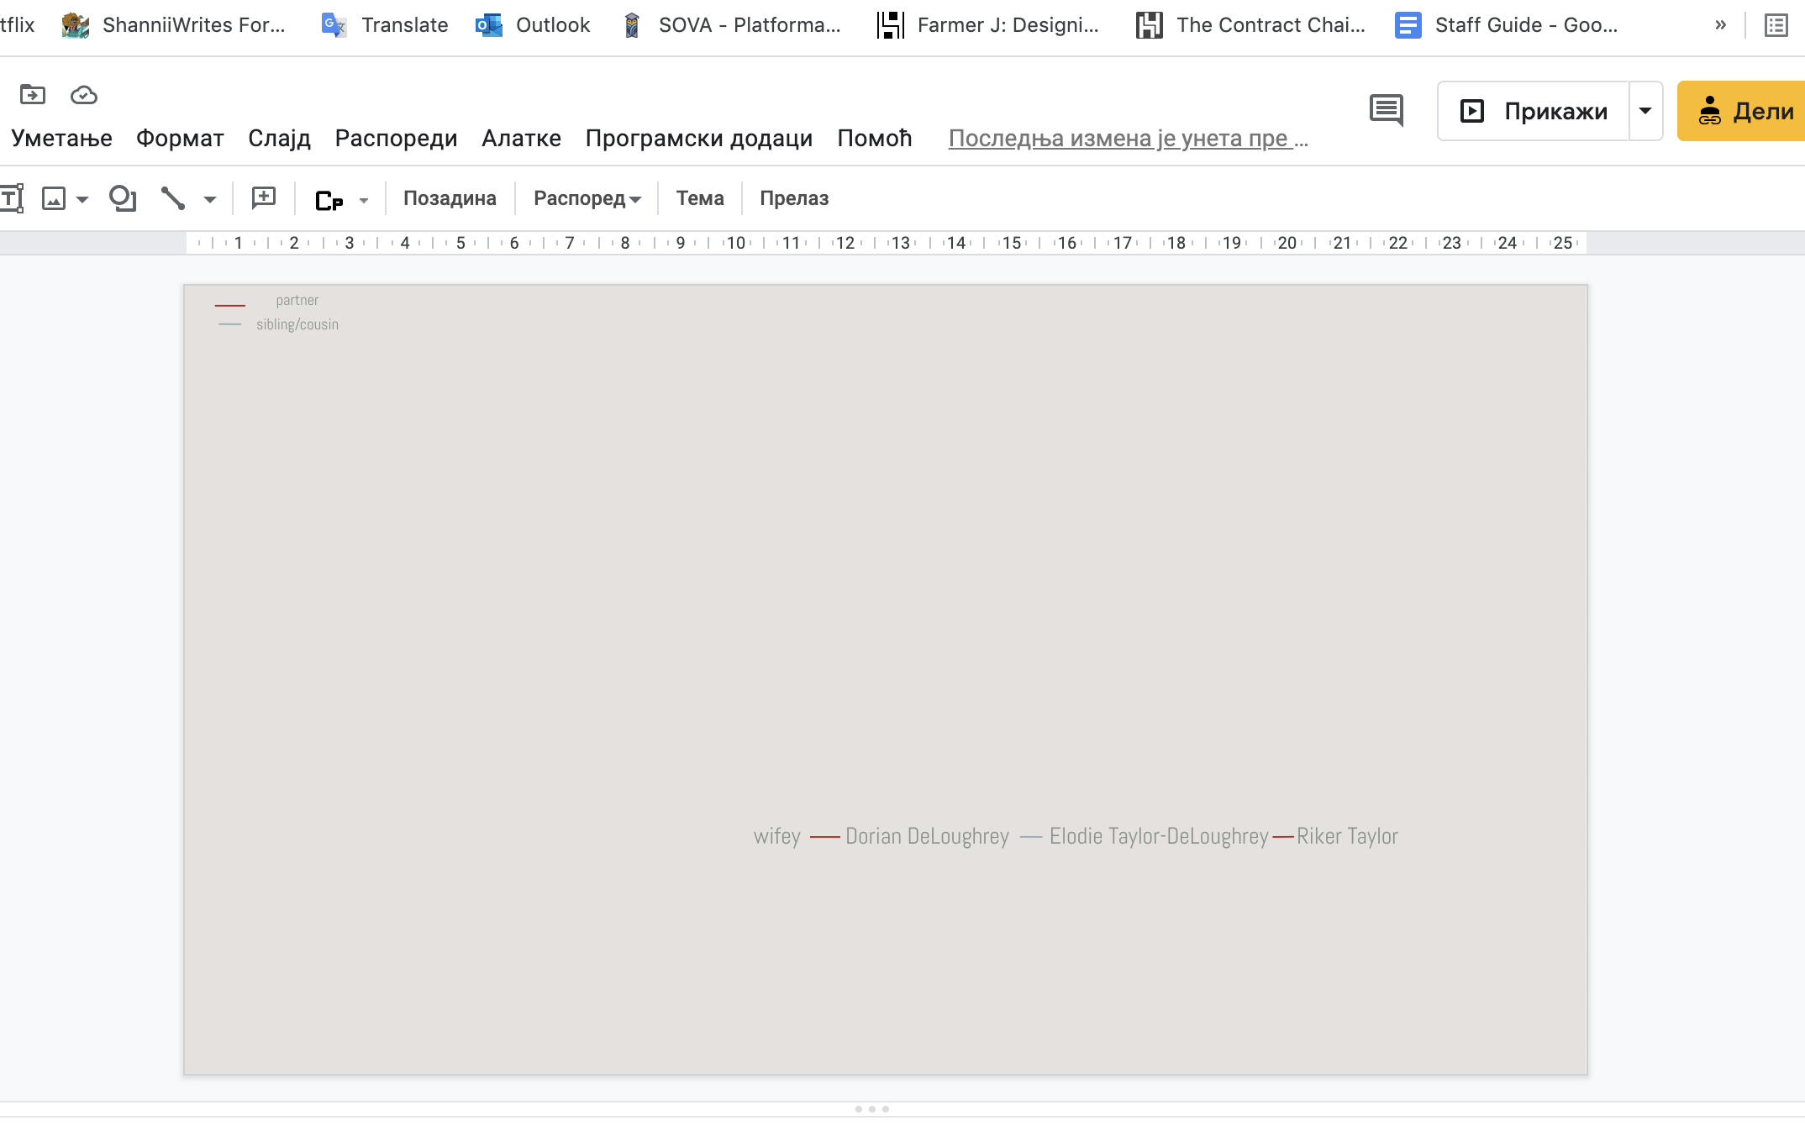Click the add comment icon
Image resolution: width=1805 pixels, height=1126 pixels.
[x=264, y=198]
